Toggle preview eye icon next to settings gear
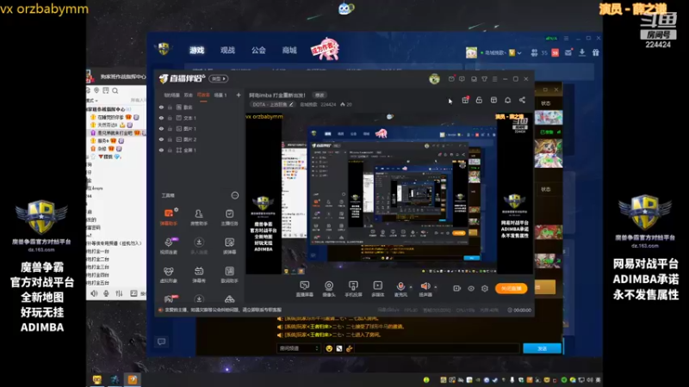 (x=471, y=288)
